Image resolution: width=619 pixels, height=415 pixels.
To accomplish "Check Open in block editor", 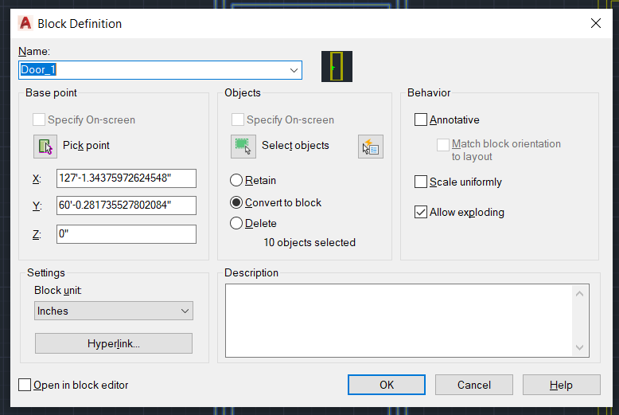I will coord(25,385).
